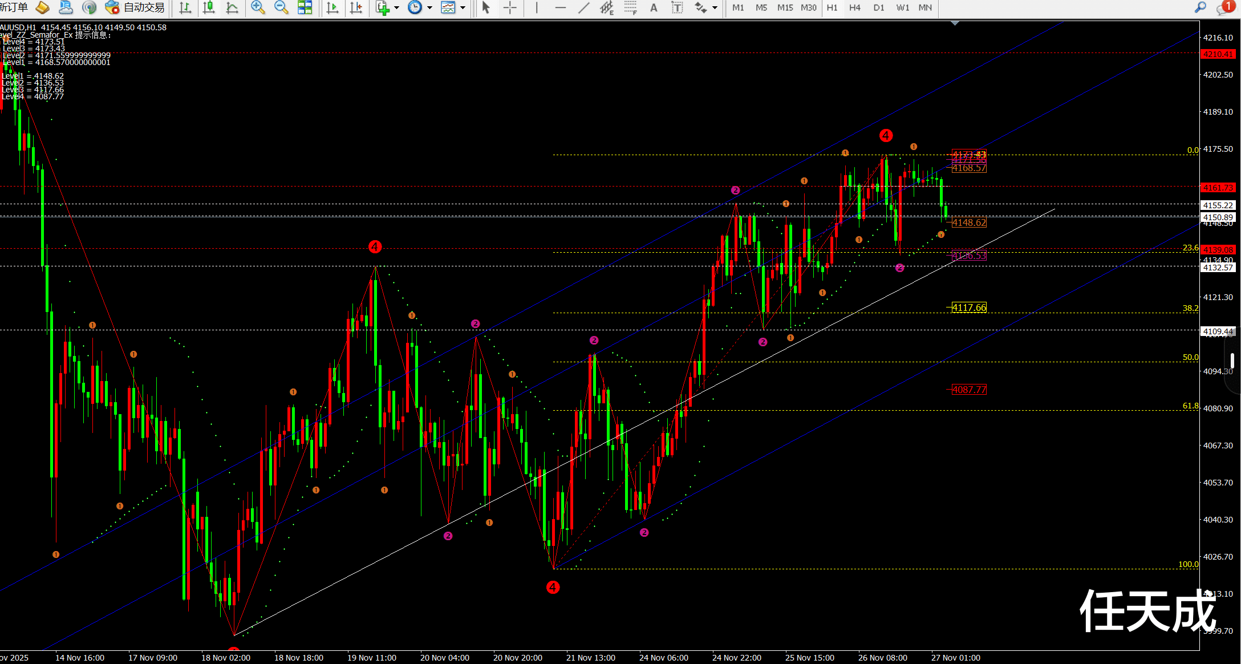Click the zoom out magnifier icon
This screenshot has width=1241, height=664.
pos(281,7)
